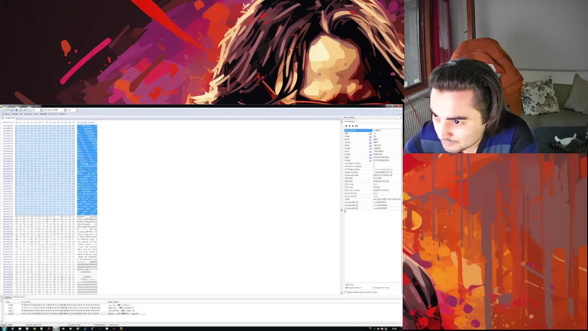Select the Double (float64) inspector row
588x331 pixels.
point(372,175)
